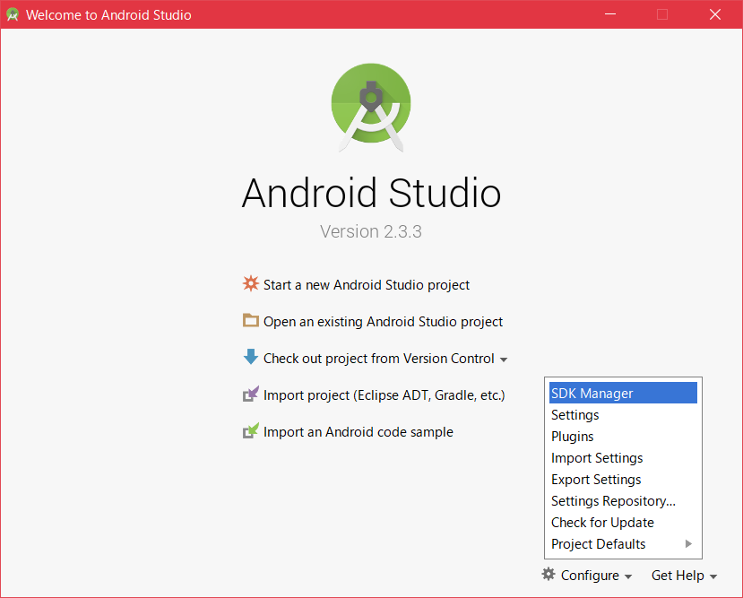Start a new Android Studio project
The width and height of the screenshot is (743, 598).
tap(367, 285)
